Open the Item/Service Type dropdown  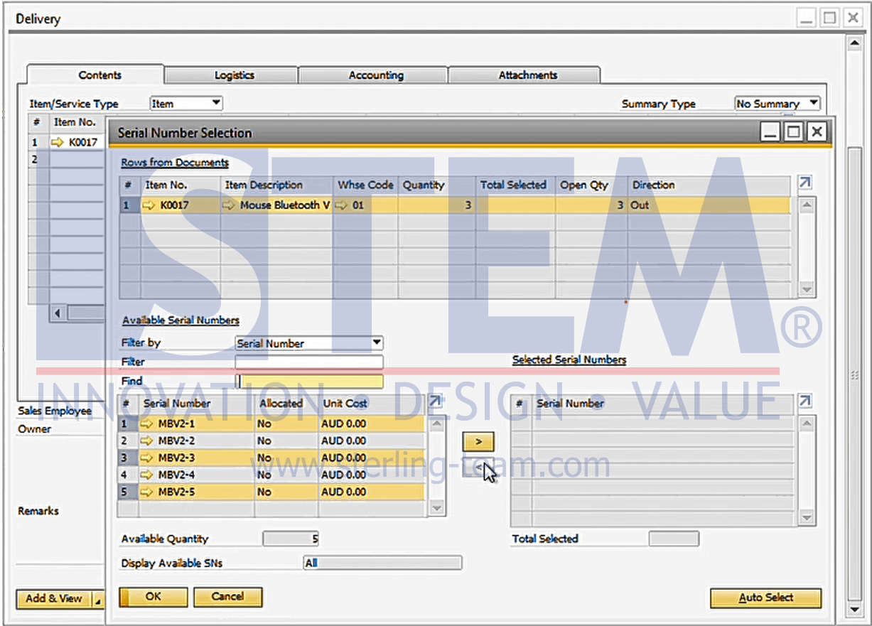[x=216, y=104]
